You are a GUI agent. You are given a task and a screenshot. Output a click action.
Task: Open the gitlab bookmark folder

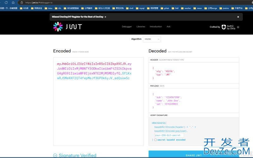point(165,8)
